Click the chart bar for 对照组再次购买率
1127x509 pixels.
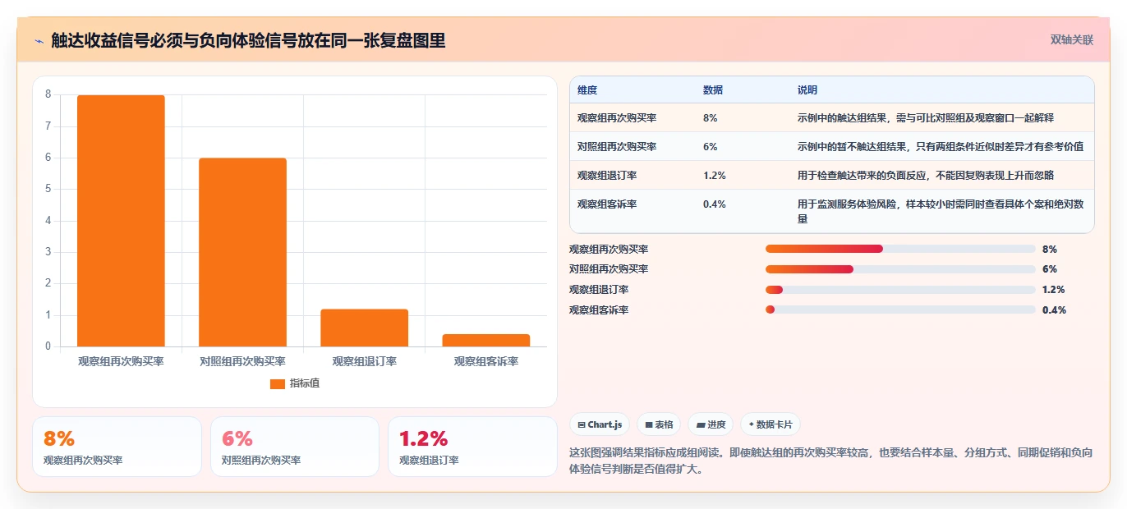click(x=242, y=252)
